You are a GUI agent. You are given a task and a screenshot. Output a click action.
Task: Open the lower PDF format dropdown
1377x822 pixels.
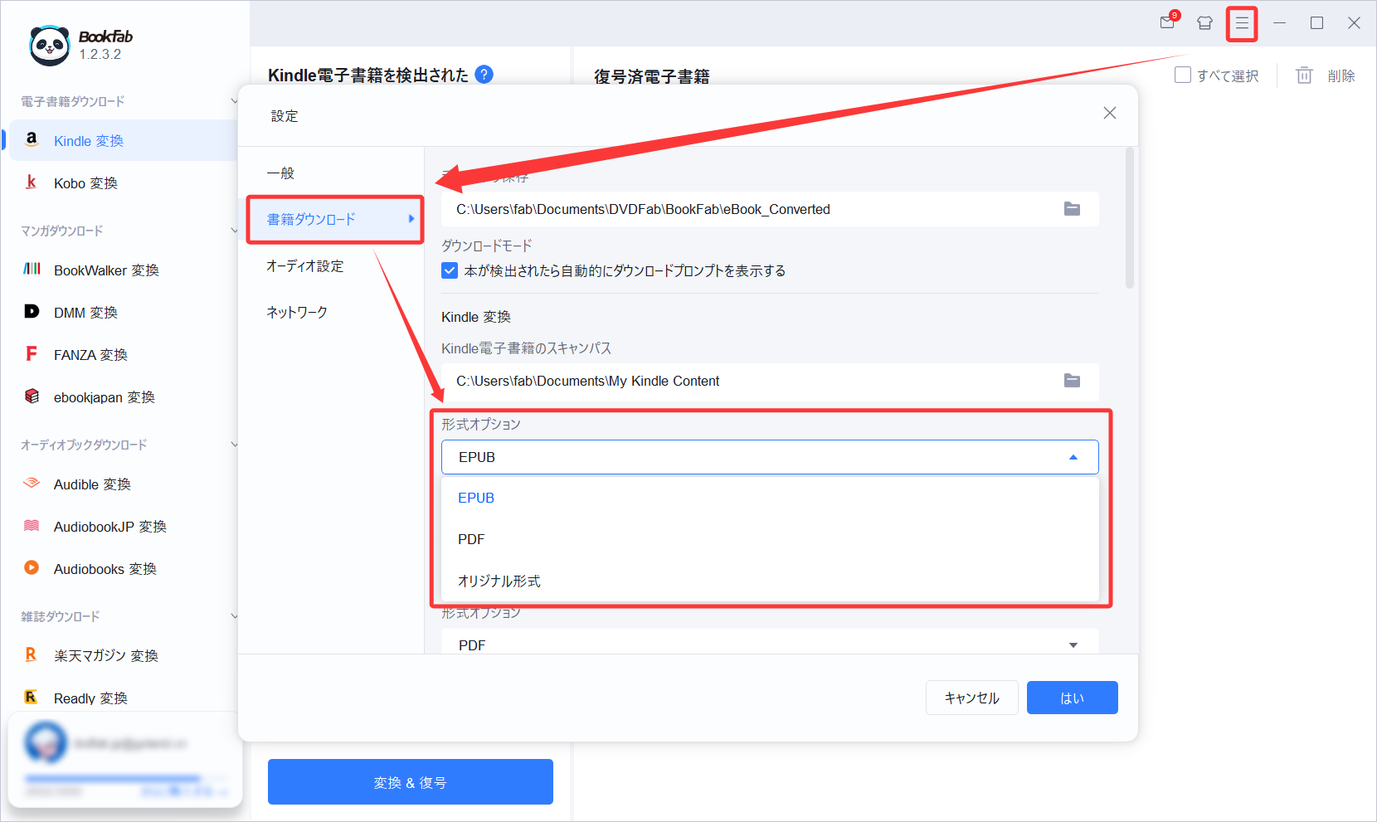tap(1073, 645)
